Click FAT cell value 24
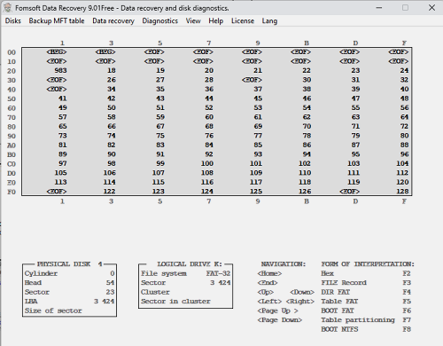The height and width of the screenshot is (346, 443). pyautogui.click(x=404, y=71)
